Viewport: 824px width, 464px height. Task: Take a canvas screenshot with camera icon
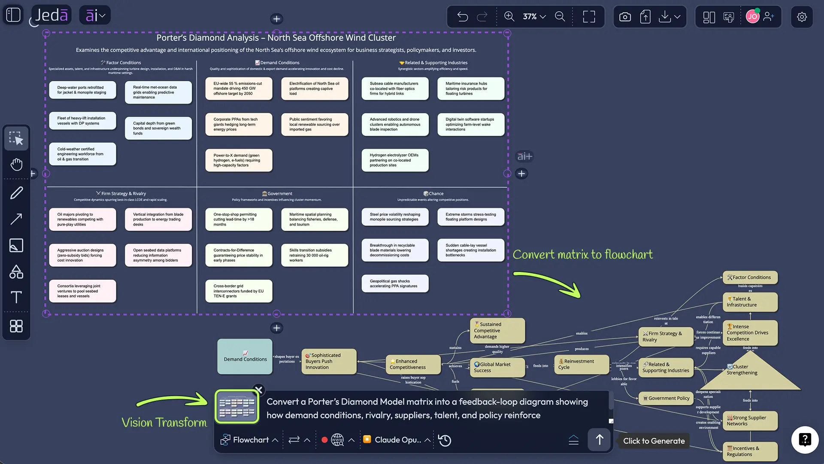tap(625, 17)
